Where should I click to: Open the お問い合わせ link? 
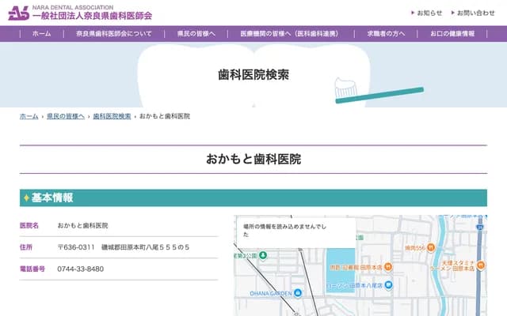pyautogui.click(x=473, y=13)
